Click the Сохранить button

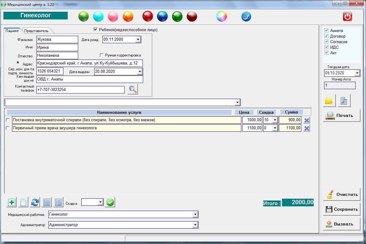coord(342,209)
